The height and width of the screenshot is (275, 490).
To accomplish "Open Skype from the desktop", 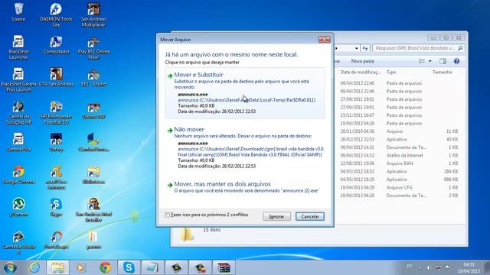I will [x=56, y=207].
